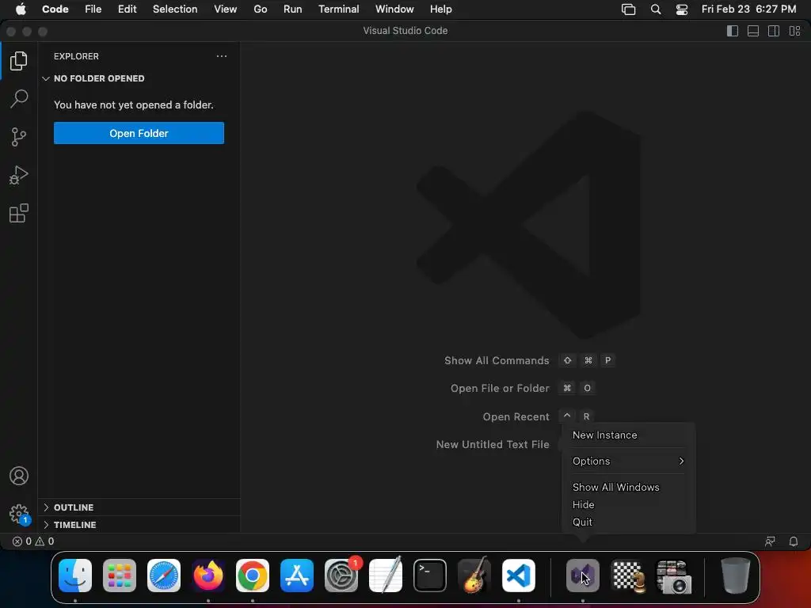The width and height of the screenshot is (811, 608).
Task: Open the Customize Layout icon
Action: (794, 31)
